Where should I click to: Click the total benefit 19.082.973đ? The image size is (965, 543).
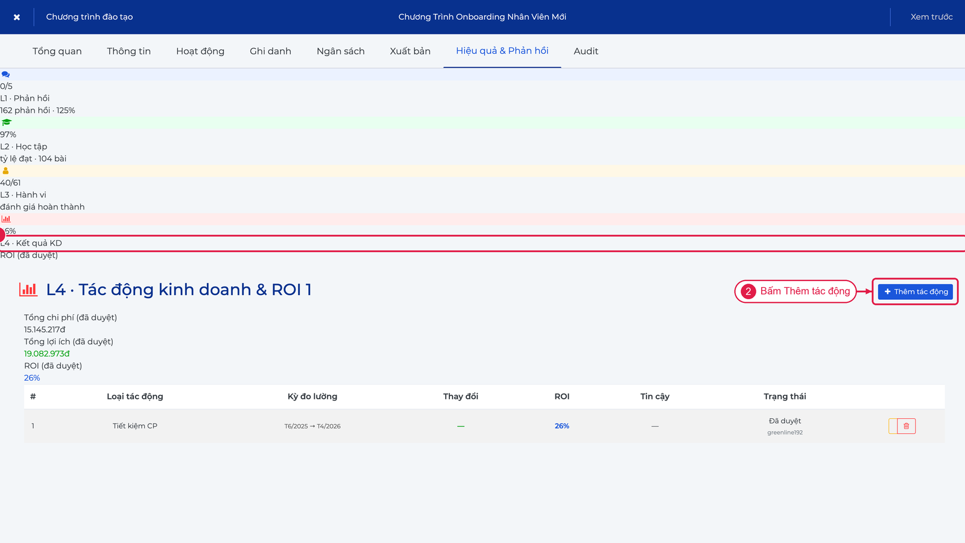pos(47,354)
